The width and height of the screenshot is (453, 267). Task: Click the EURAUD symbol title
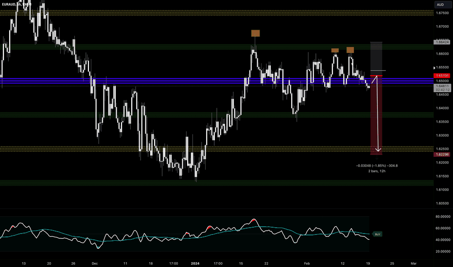(x=9, y=4)
